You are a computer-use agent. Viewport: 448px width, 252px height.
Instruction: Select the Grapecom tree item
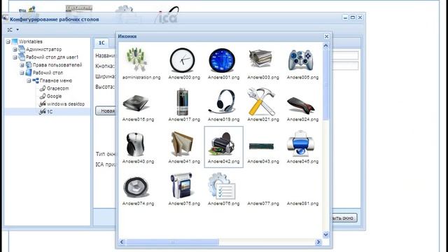[57, 88]
